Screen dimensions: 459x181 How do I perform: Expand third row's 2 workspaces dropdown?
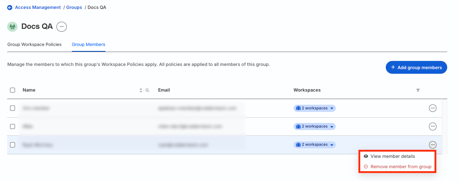click(315, 145)
